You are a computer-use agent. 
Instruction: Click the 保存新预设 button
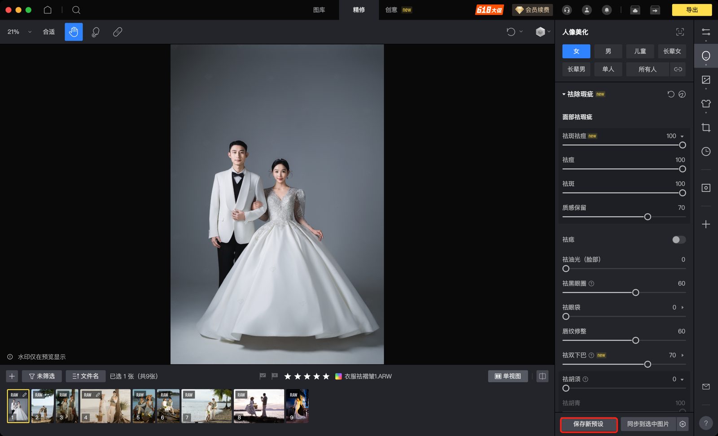click(x=588, y=424)
